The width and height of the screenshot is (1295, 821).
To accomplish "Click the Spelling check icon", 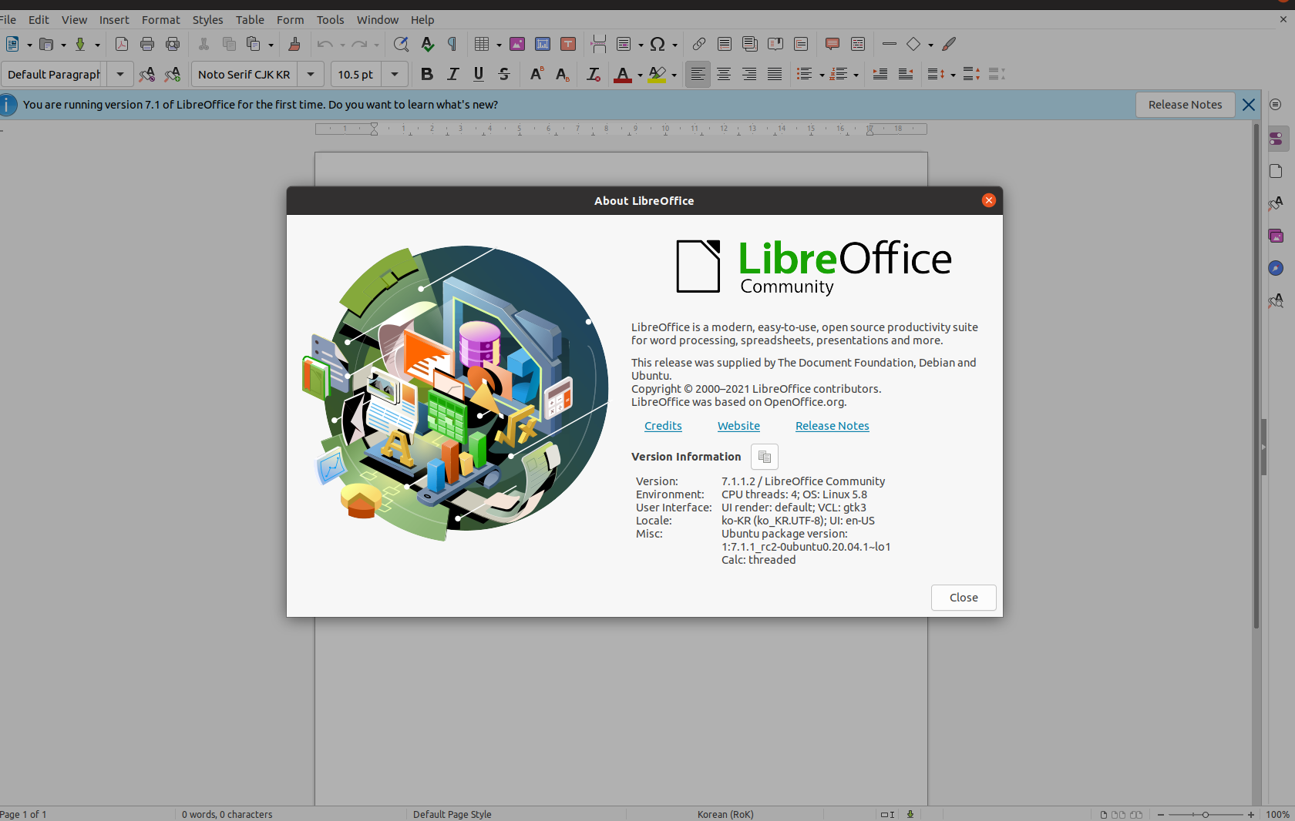I will (x=427, y=44).
